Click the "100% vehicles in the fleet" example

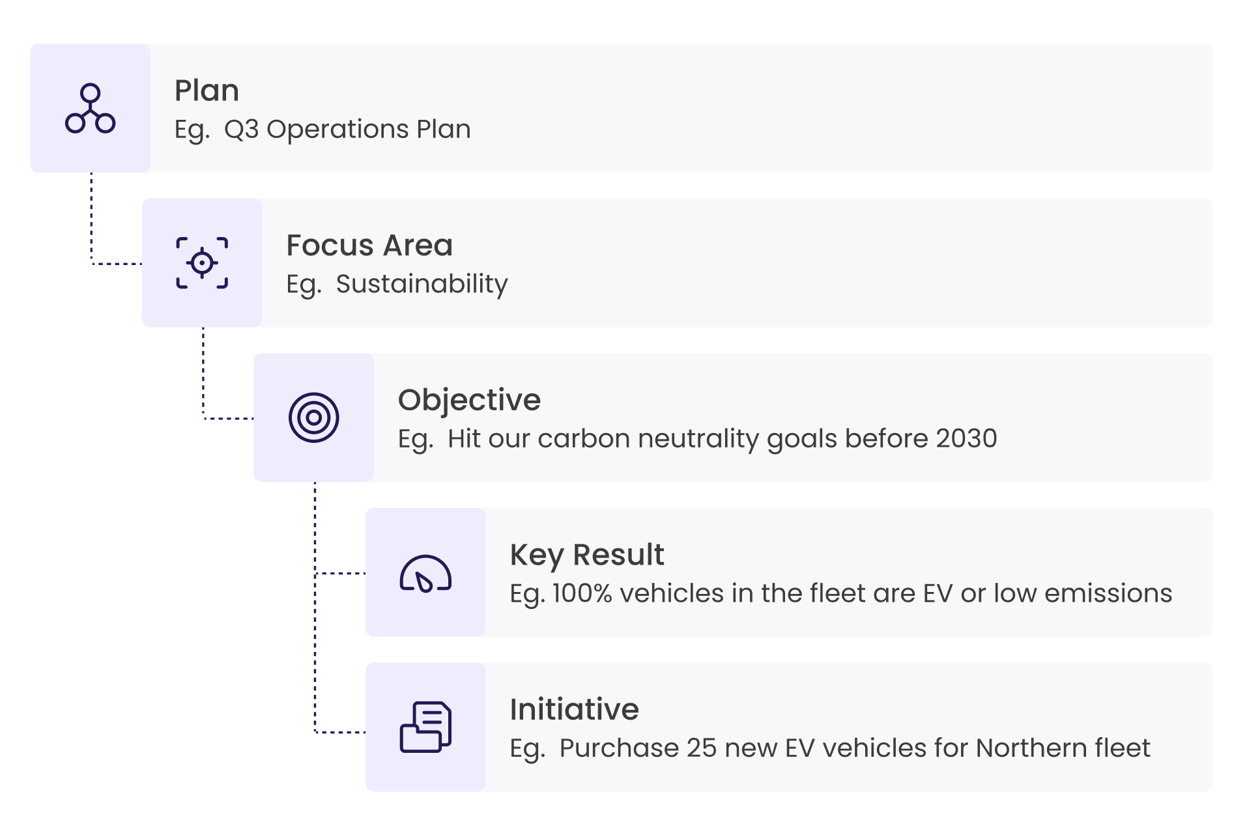(861, 593)
